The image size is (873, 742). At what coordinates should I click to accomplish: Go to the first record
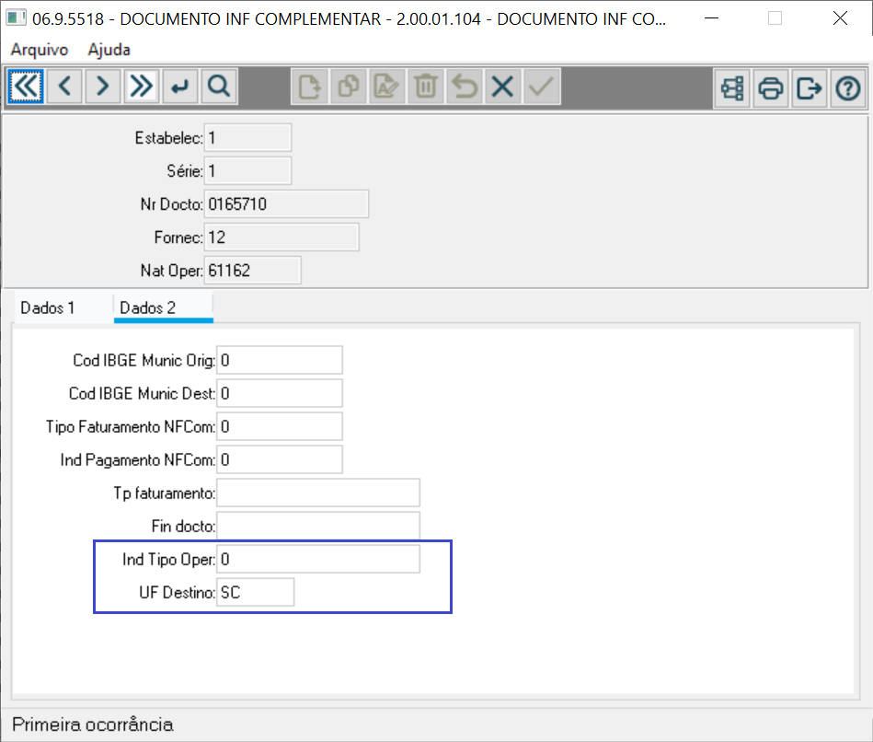coord(26,87)
